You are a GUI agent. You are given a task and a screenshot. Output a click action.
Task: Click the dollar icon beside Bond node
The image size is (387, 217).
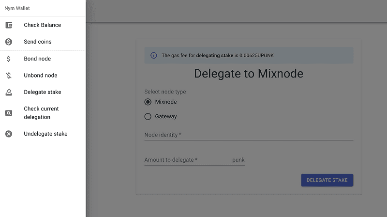(x=9, y=59)
